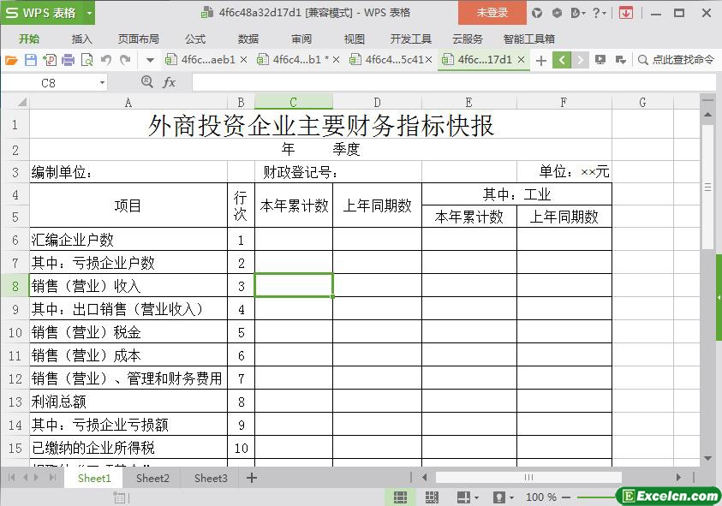
Task: Open the help question mark menu
Action: click(599, 13)
